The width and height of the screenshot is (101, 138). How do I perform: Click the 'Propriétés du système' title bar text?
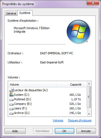pos(18,4)
